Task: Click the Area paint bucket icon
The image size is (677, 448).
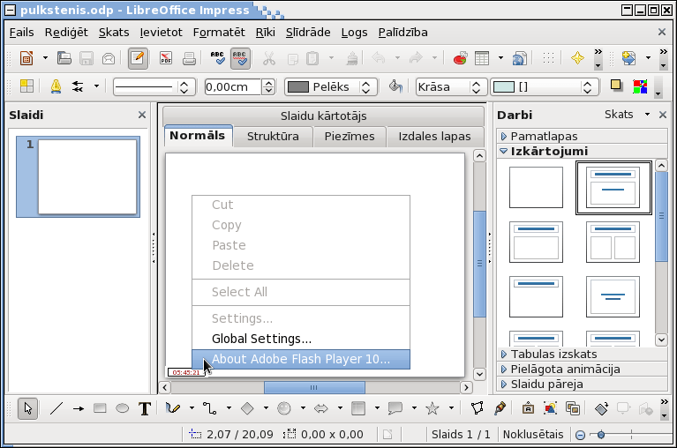Action: pos(395,86)
